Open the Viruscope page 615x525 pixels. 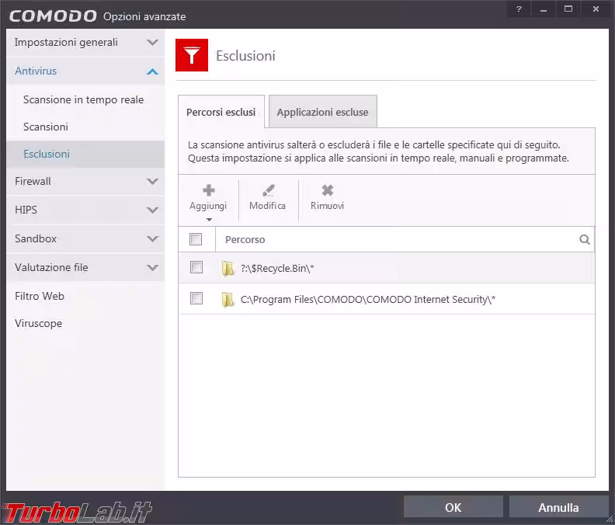39,323
